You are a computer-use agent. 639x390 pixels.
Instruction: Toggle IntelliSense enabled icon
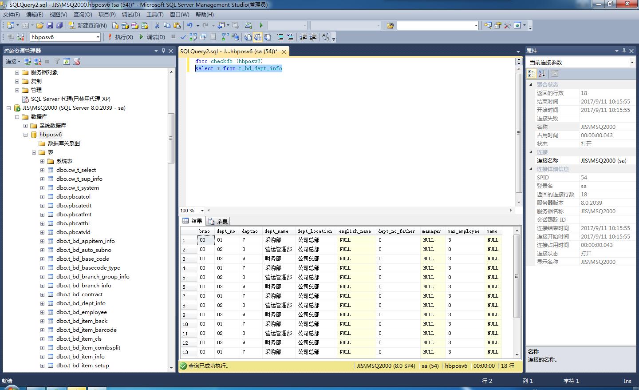click(213, 37)
